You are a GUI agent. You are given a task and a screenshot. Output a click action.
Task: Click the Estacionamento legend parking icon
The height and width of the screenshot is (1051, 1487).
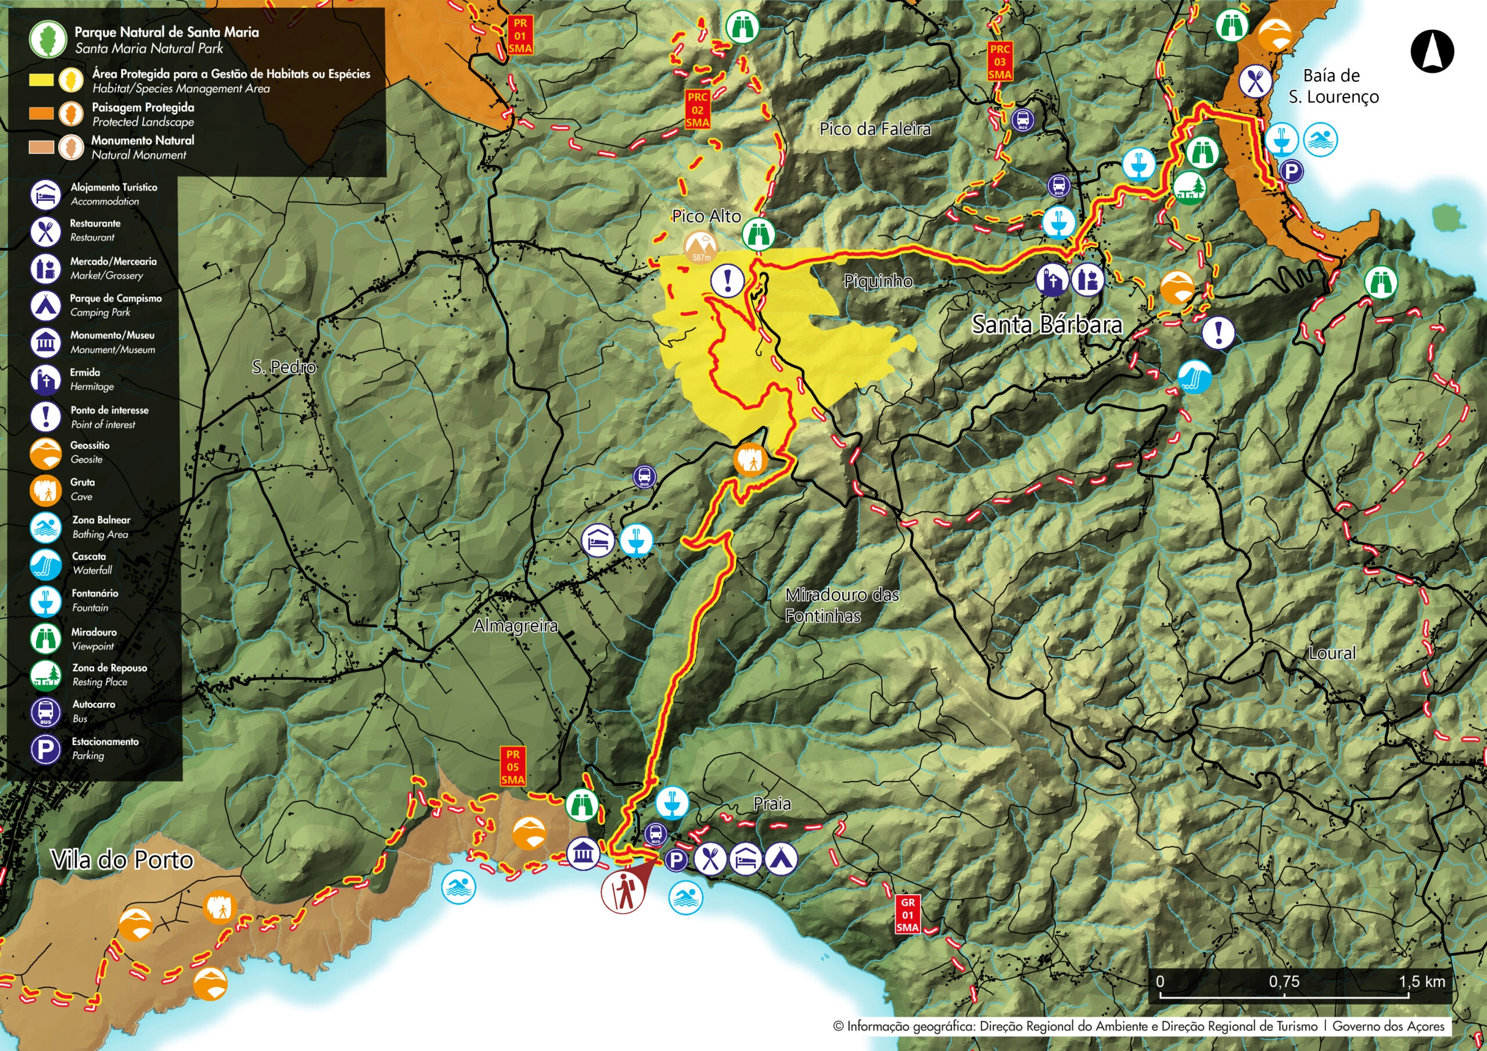46,749
